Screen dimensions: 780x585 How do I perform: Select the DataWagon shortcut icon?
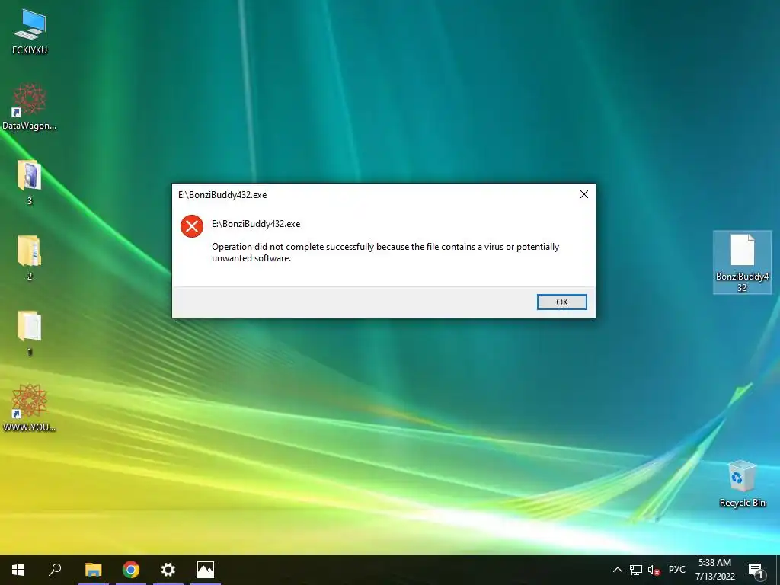click(x=30, y=107)
